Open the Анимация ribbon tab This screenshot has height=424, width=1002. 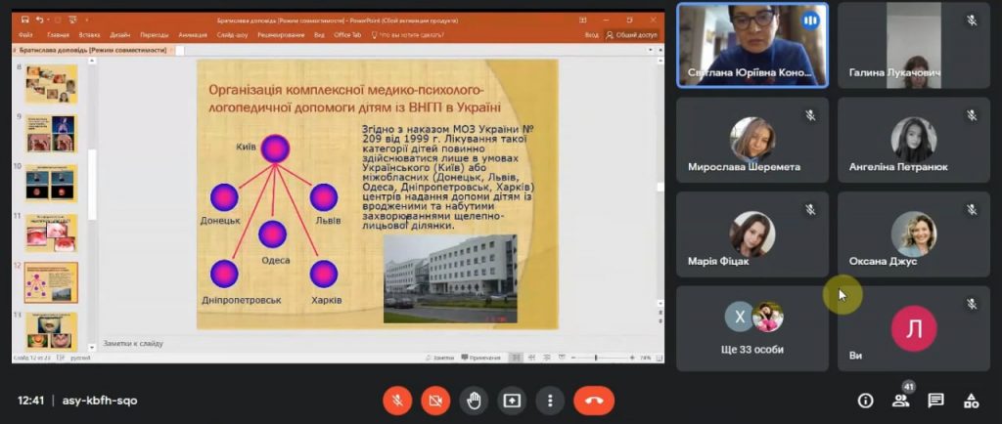[x=193, y=35]
